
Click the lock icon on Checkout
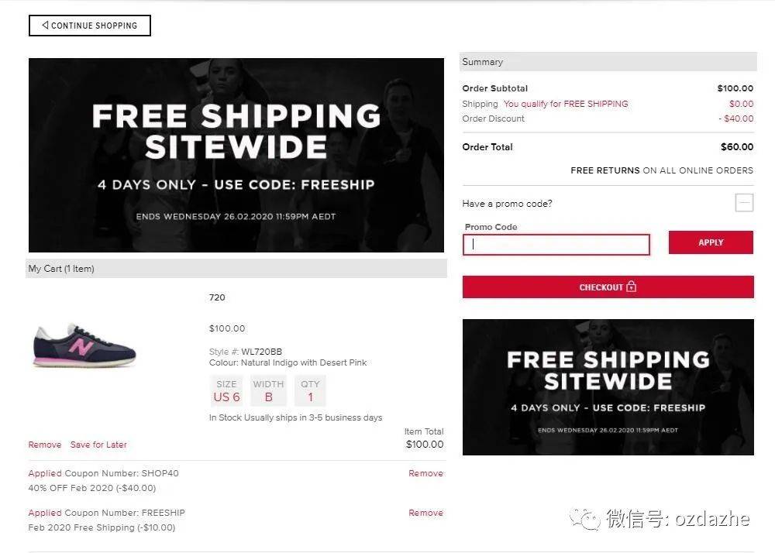pyautogui.click(x=631, y=287)
